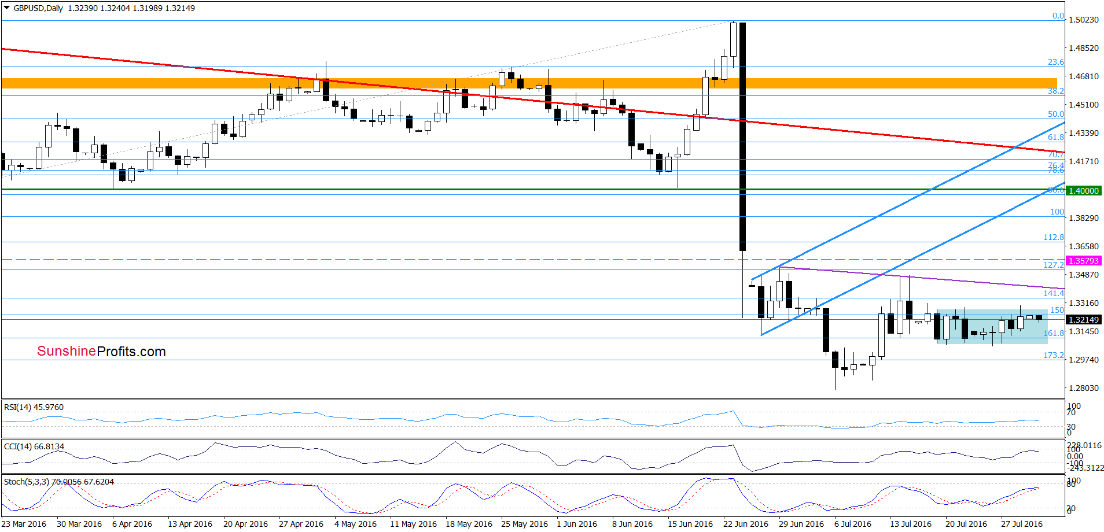
Task: Click the 38.2 Fibonacci level label
Action: coord(1056,91)
